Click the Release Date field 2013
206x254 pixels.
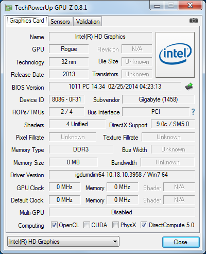tap(69, 74)
